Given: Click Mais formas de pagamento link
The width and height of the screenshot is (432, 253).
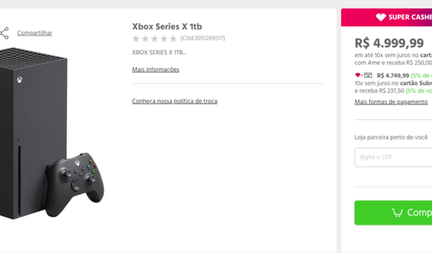Looking at the screenshot, I should pos(391,102).
